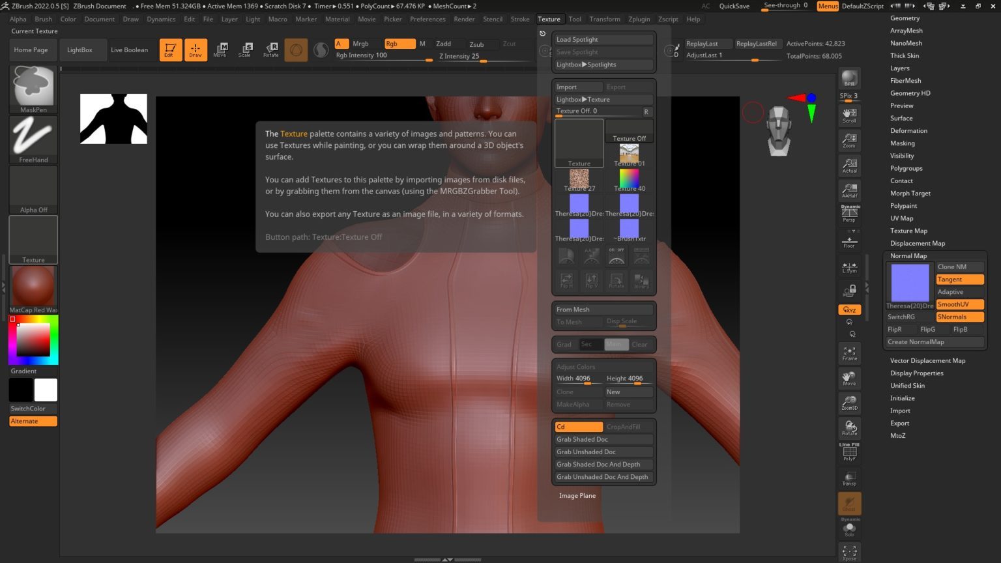Viewport: 1001px width, 563px height.
Task: Click the AAHalf icon
Action: [x=849, y=190]
